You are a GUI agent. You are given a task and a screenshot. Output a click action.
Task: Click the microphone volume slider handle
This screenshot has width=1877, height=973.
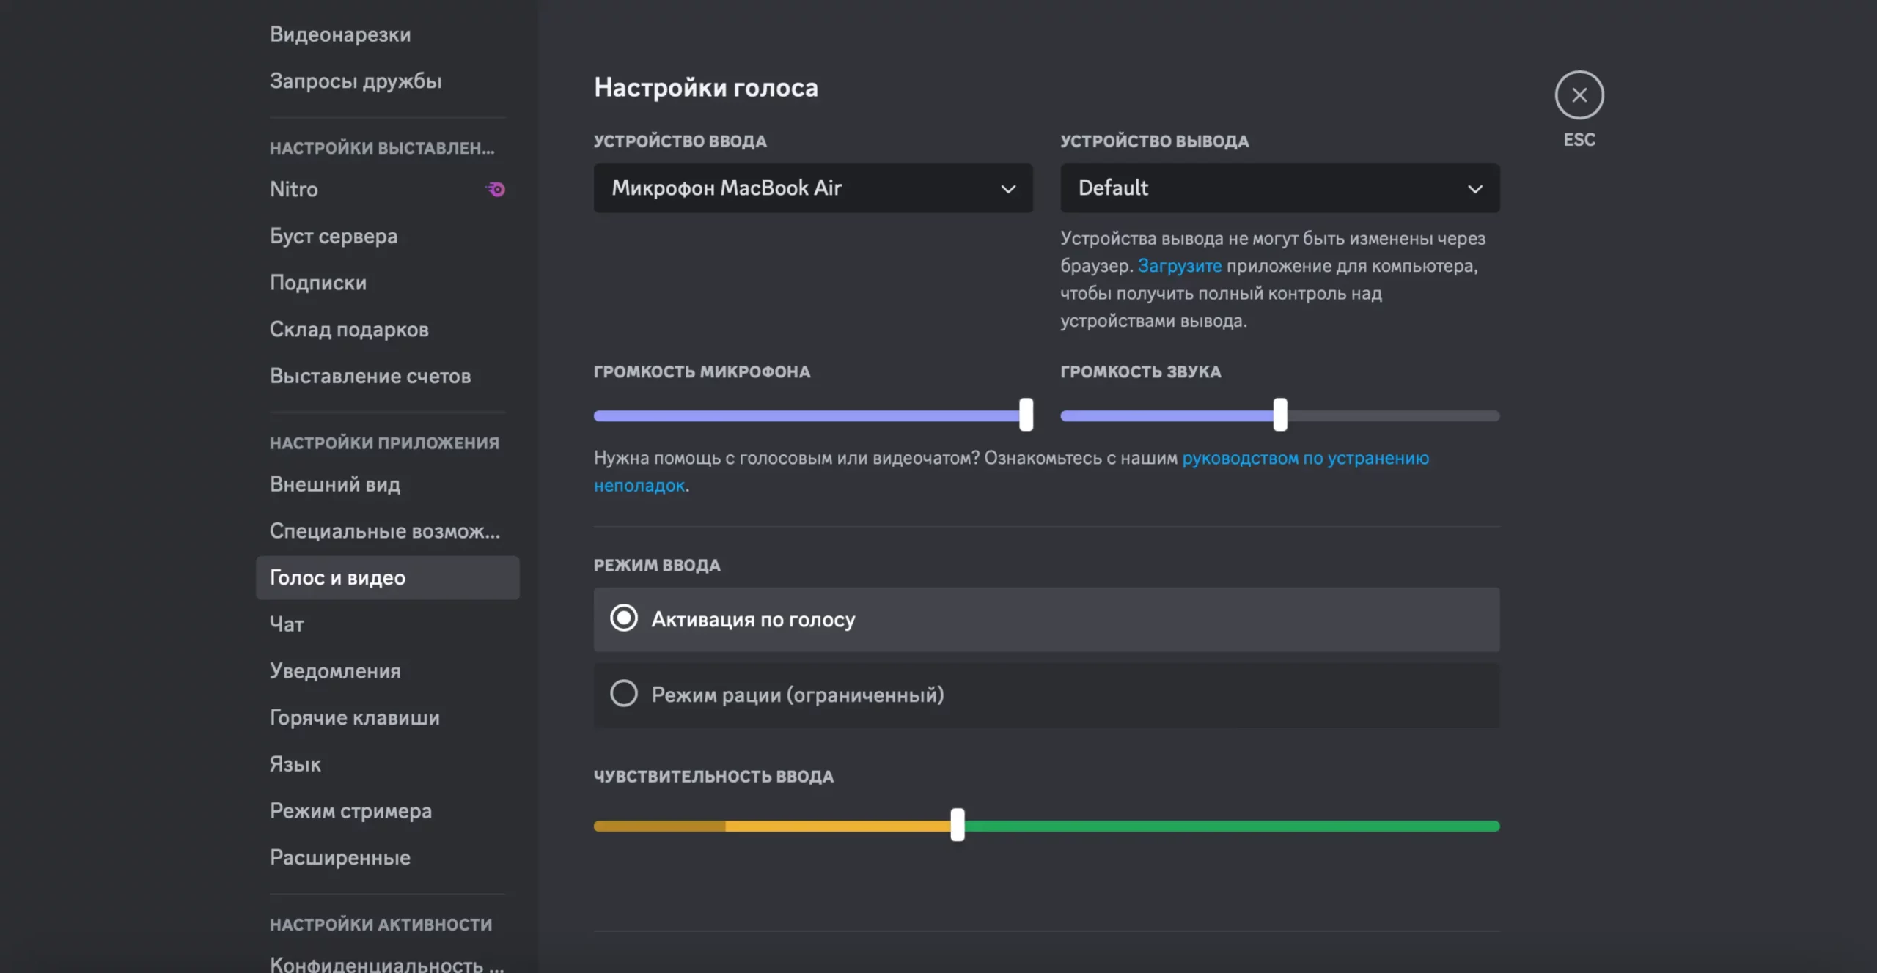(x=1026, y=415)
